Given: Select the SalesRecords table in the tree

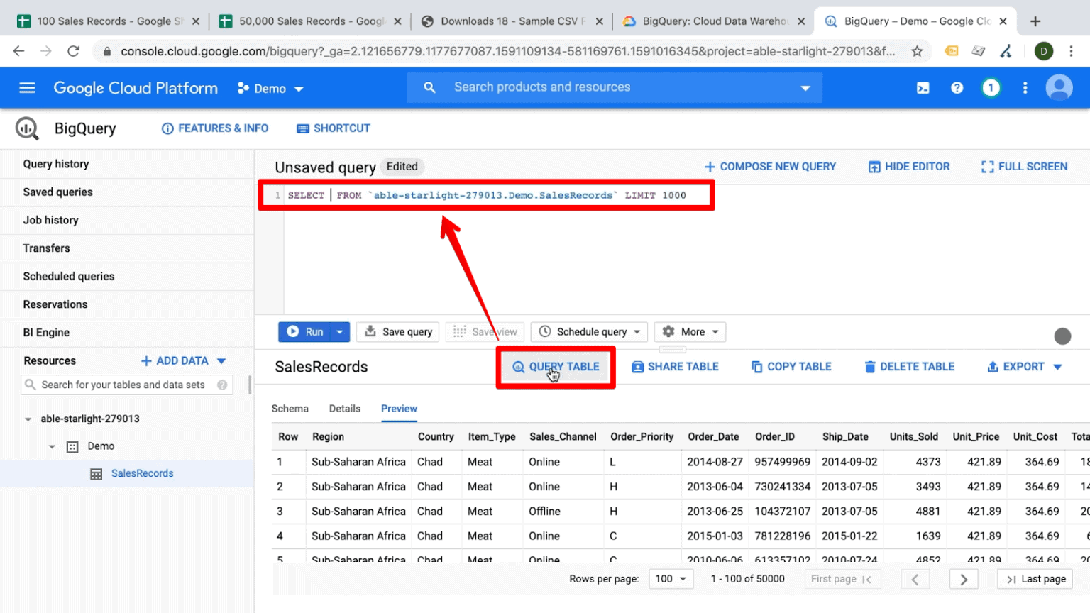Looking at the screenshot, I should point(142,473).
